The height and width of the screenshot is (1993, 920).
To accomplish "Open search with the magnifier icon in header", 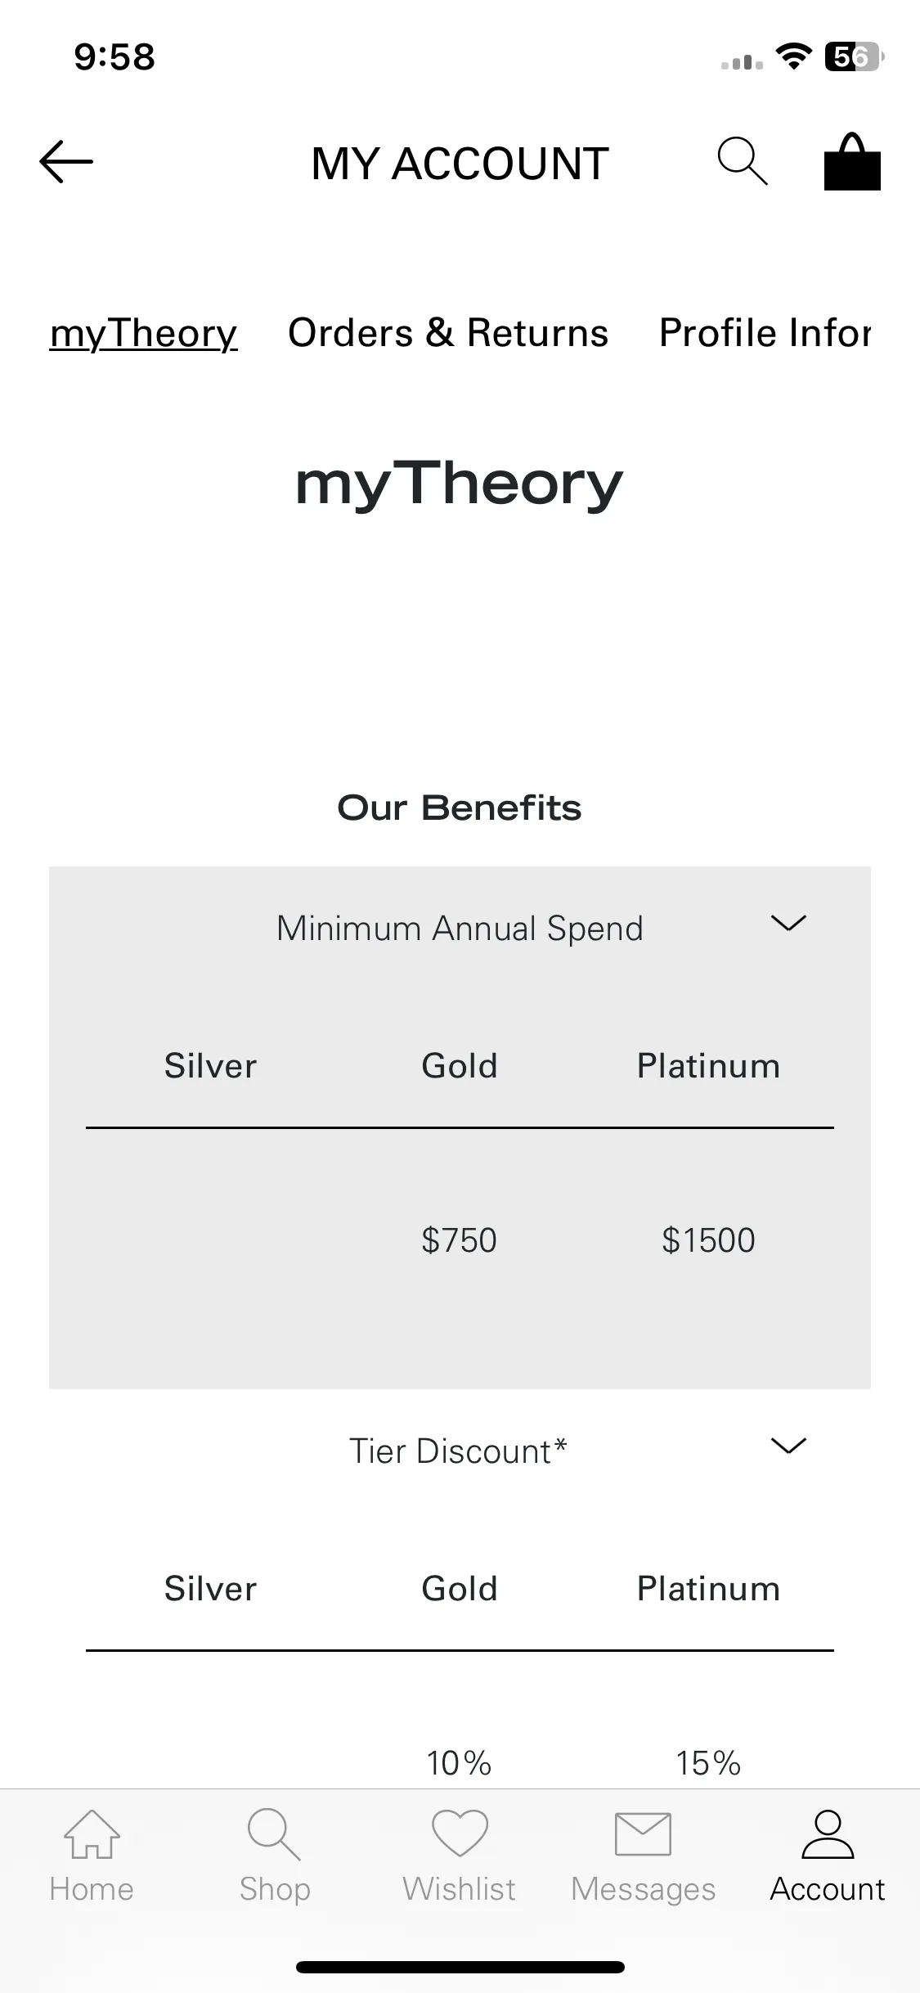I will click(743, 161).
